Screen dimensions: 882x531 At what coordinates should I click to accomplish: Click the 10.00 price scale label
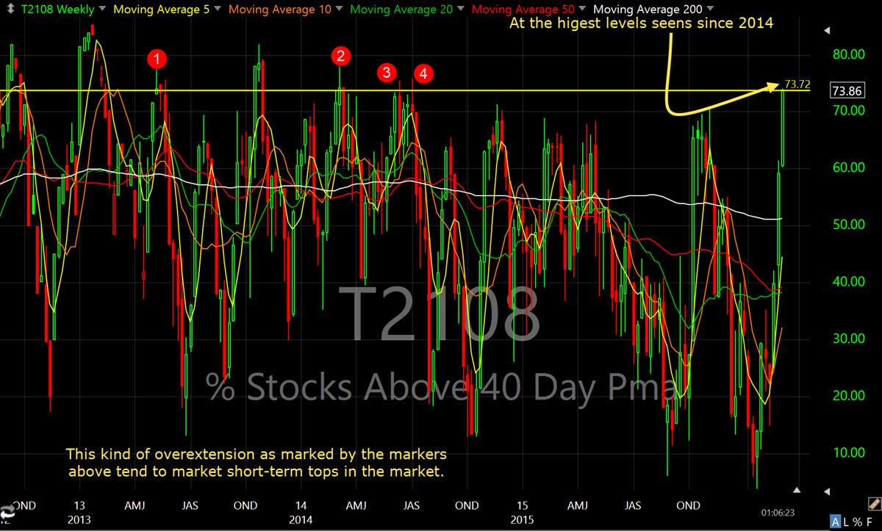coord(847,452)
